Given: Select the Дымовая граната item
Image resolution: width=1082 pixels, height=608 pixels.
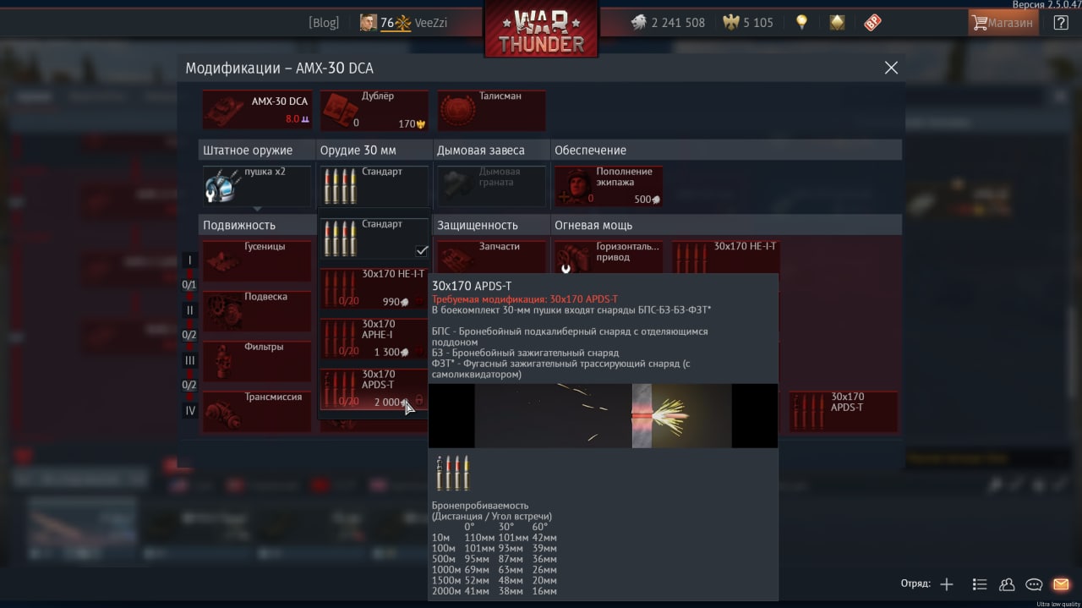Looking at the screenshot, I should (x=491, y=186).
